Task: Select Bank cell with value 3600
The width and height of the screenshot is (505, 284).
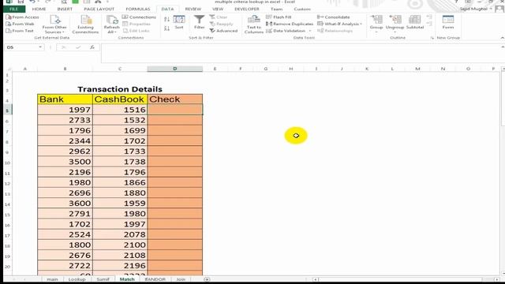Action: pyautogui.click(x=65, y=204)
